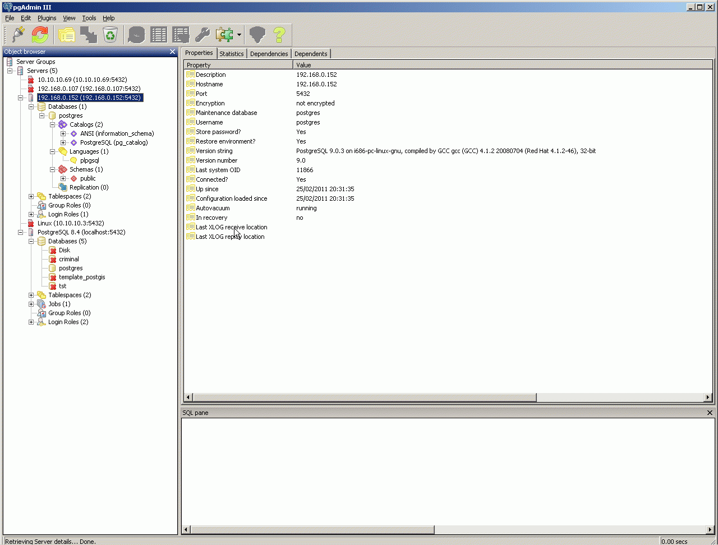Click the disconnected 192.168.0.107 server icon
718x545 pixels.
click(x=31, y=89)
